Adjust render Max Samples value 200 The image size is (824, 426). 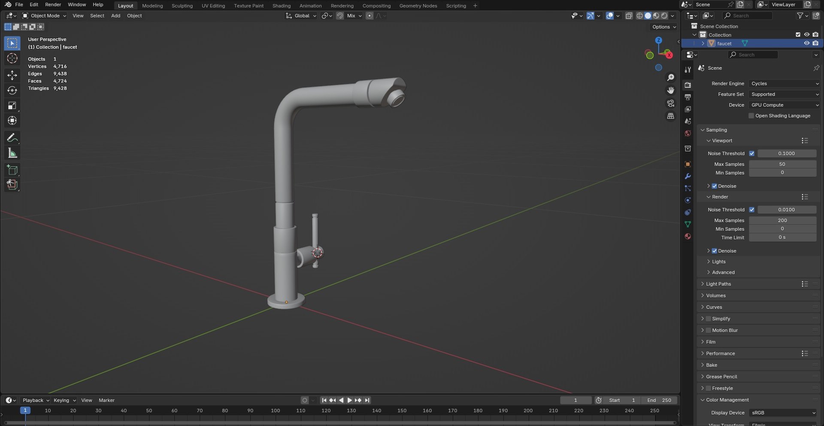(782, 220)
